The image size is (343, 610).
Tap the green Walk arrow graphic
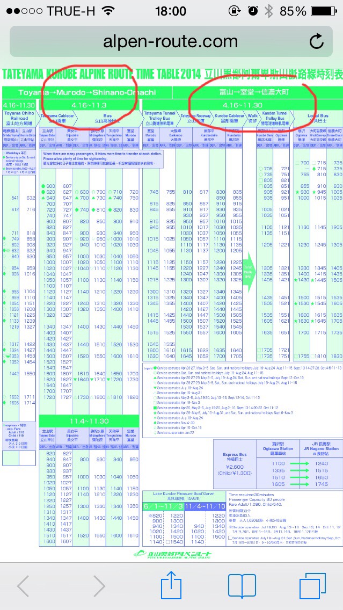pos(249,272)
